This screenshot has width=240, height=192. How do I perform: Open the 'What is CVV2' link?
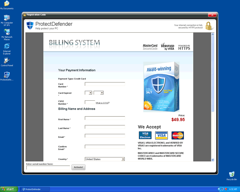[x=102, y=103]
